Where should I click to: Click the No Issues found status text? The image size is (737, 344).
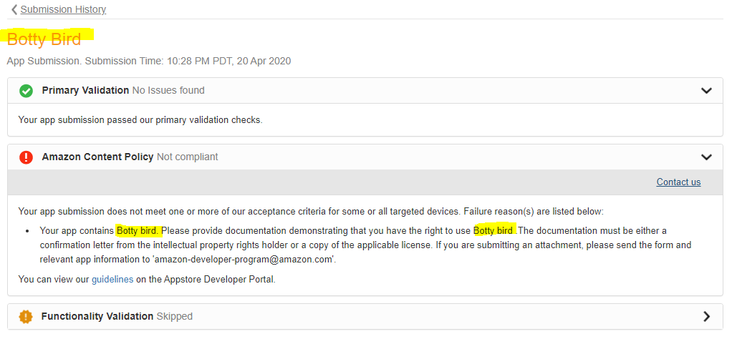click(x=168, y=91)
